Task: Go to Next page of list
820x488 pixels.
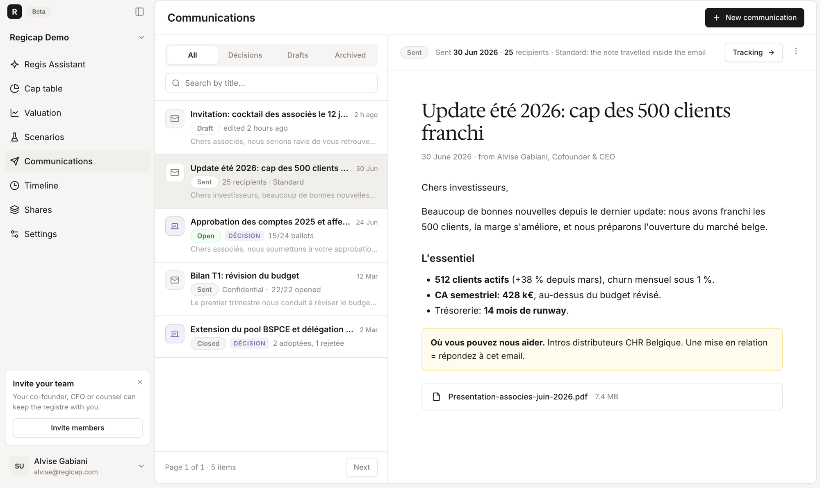Action: [x=362, y=467]
